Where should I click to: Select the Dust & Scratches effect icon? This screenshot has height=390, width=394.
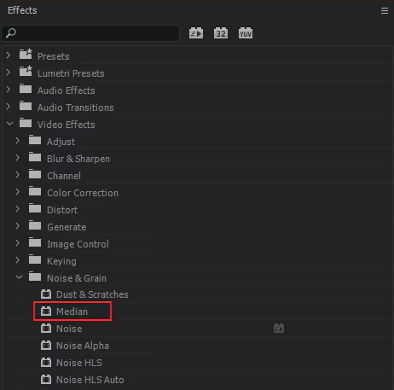(x=46, y=294)
